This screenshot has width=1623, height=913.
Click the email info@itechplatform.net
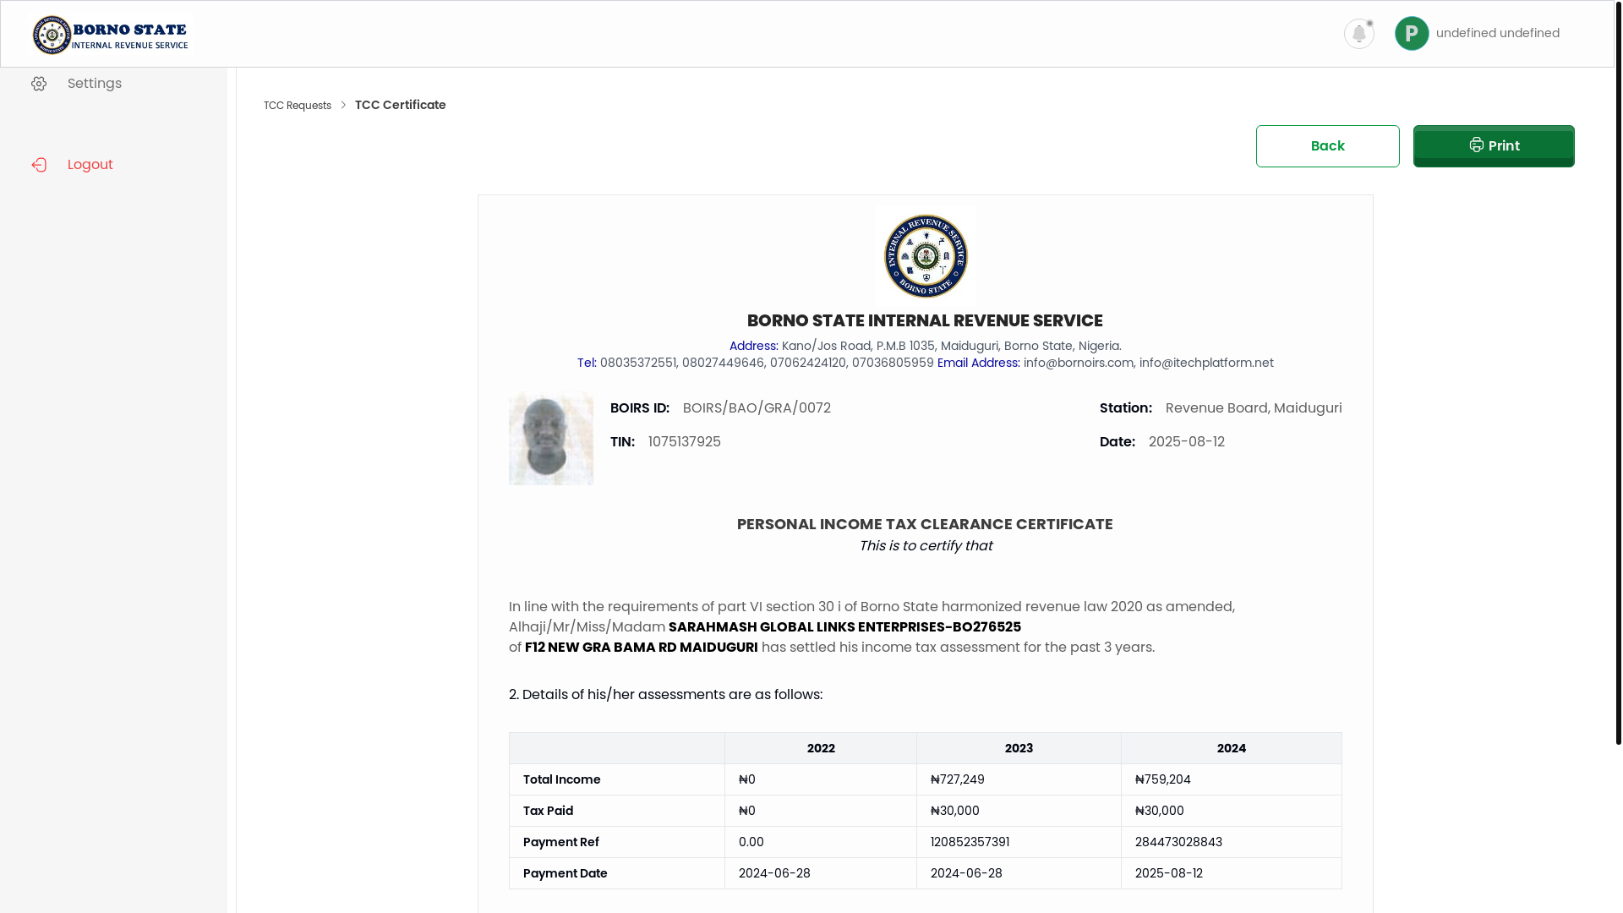(1206, 363)
